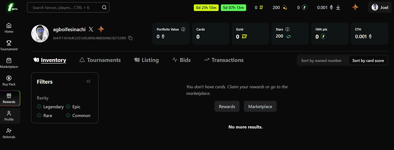Image resolution: width=394 pixels, height=150 pixels.
Task: Click the Marketplace button
Action: (260, 107)
